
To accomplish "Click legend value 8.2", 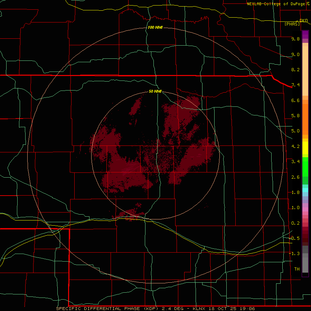I will click(295, 69).
